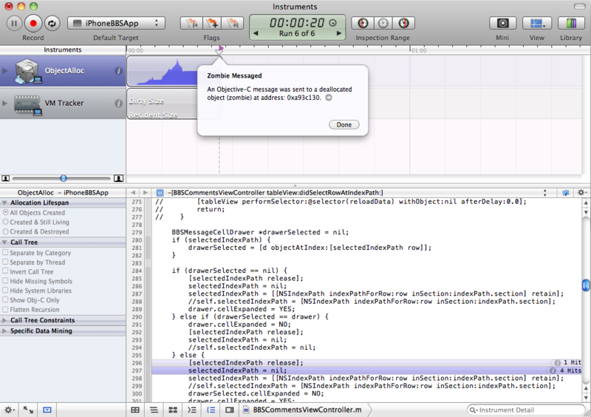Go to the next flag
Image resolution: width=591 pixels, height=417 pixels.
(x=232, y=23)
